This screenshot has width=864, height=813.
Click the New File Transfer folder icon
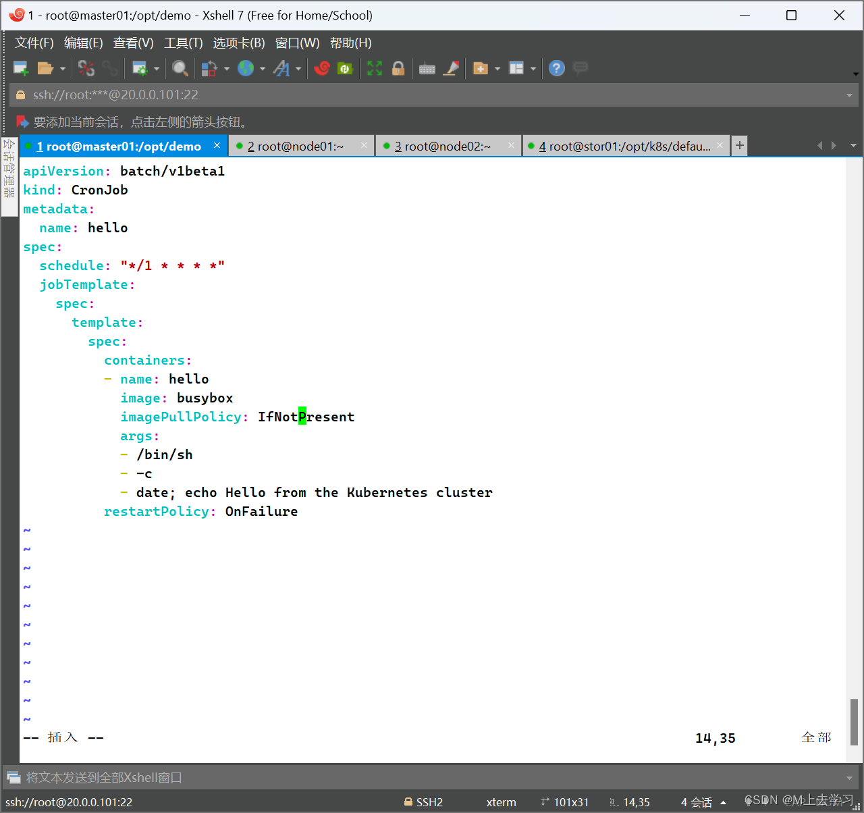[x=481, y=68]
